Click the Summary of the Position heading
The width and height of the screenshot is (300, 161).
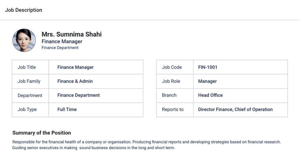(x=42, y=133)
